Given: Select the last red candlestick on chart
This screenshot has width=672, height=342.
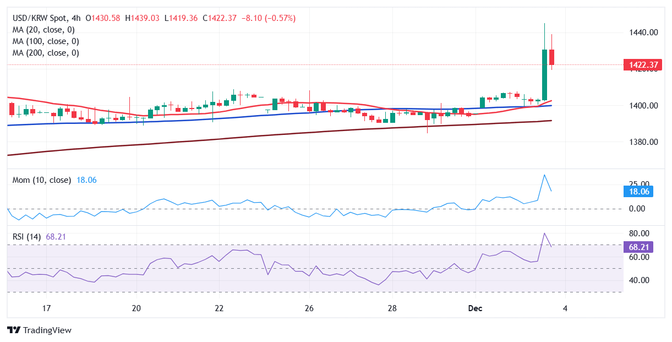Looking at the screenshot, I should coord(551,57).
